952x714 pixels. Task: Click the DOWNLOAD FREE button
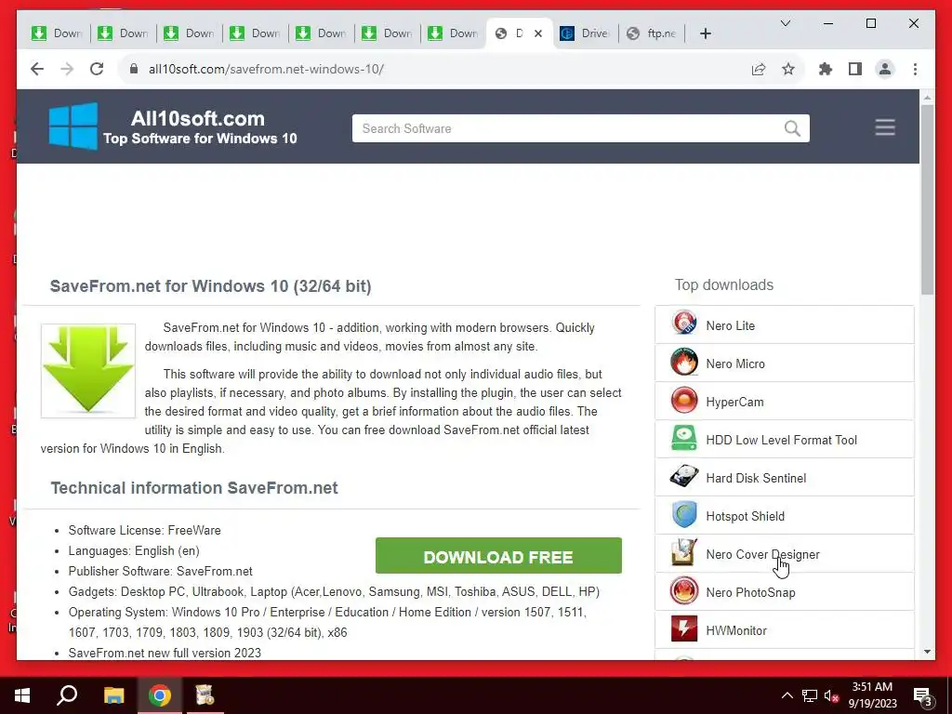point(498,556)
